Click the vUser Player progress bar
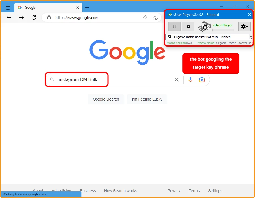This screenshot has width=255, height=198. pyautogui.click(x=223, y=30)
